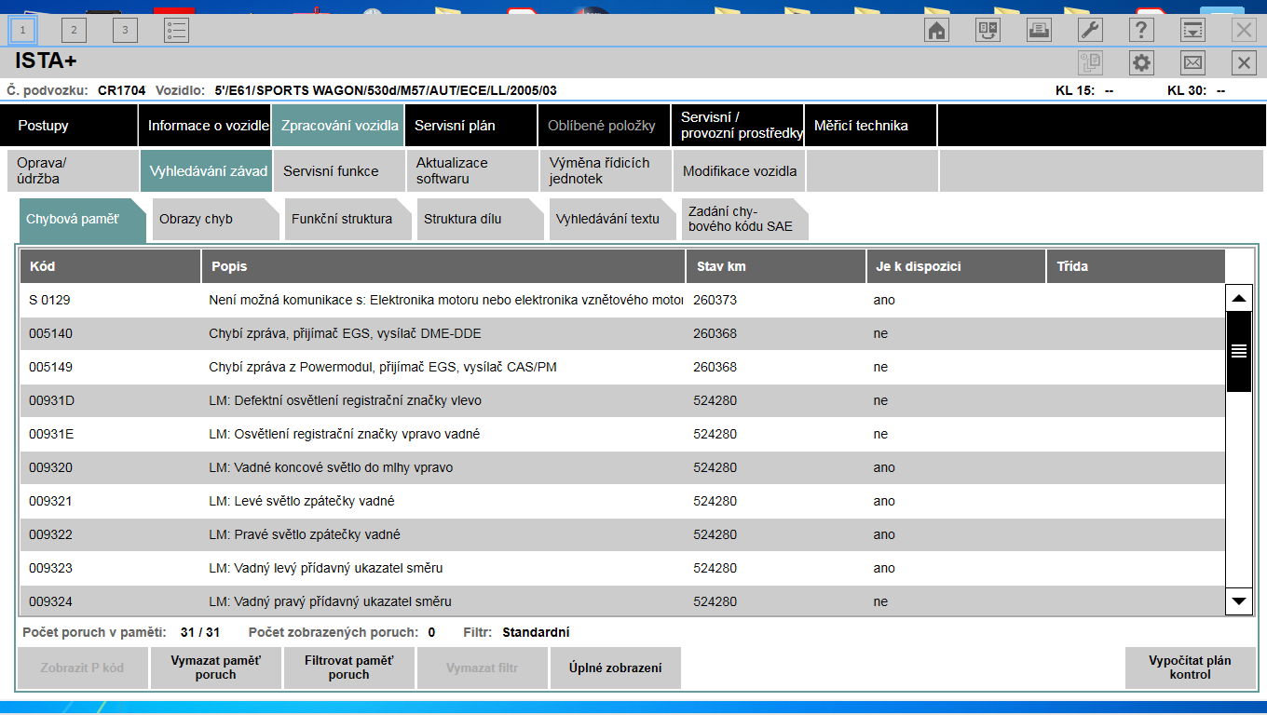1267x715 pixels.
Task: Click scrollbar down arrow in fault list
Action: point(1239,601)
